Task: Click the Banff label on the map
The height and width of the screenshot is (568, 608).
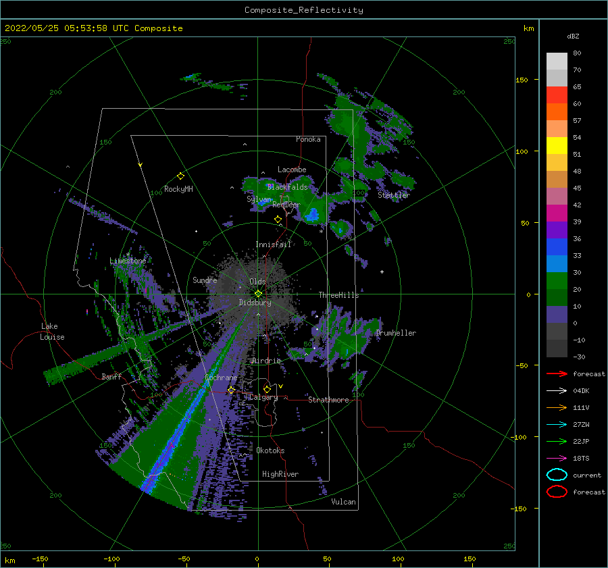Action: 111,376
